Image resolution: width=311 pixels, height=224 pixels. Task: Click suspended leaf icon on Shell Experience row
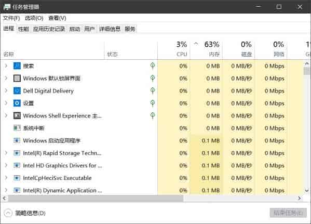[153, 115]
